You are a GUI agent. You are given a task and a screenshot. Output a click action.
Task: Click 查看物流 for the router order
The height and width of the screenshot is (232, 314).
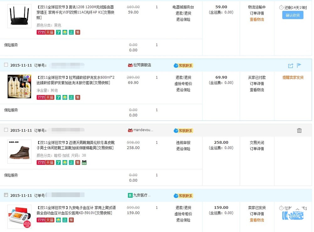click(x=257, y=19)
